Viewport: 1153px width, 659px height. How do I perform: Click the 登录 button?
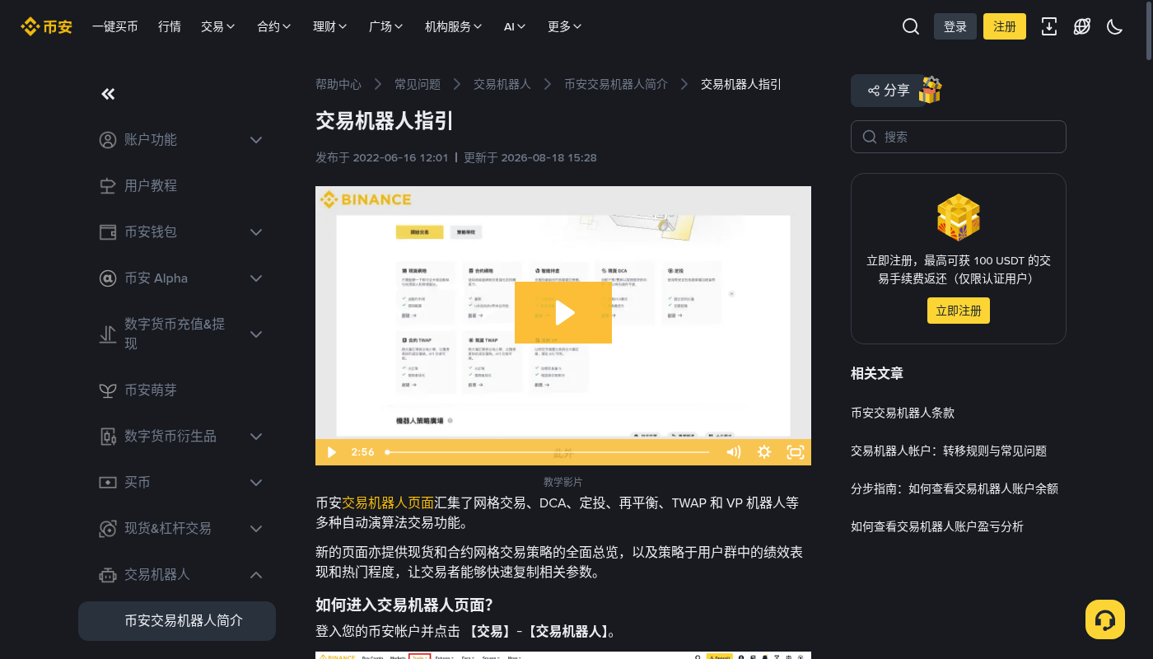click(955, 26)
